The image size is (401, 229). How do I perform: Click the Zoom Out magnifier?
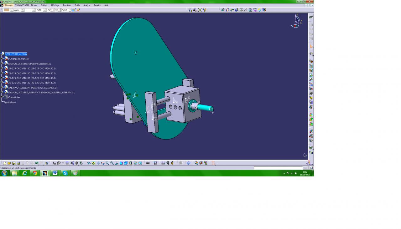point(112,163)
